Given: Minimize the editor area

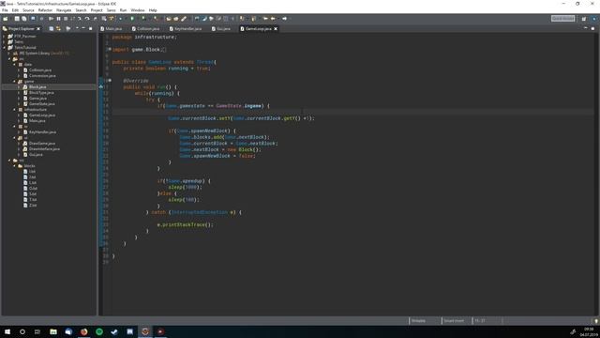Looking at the screenshot, I should (x=585, y=28).
